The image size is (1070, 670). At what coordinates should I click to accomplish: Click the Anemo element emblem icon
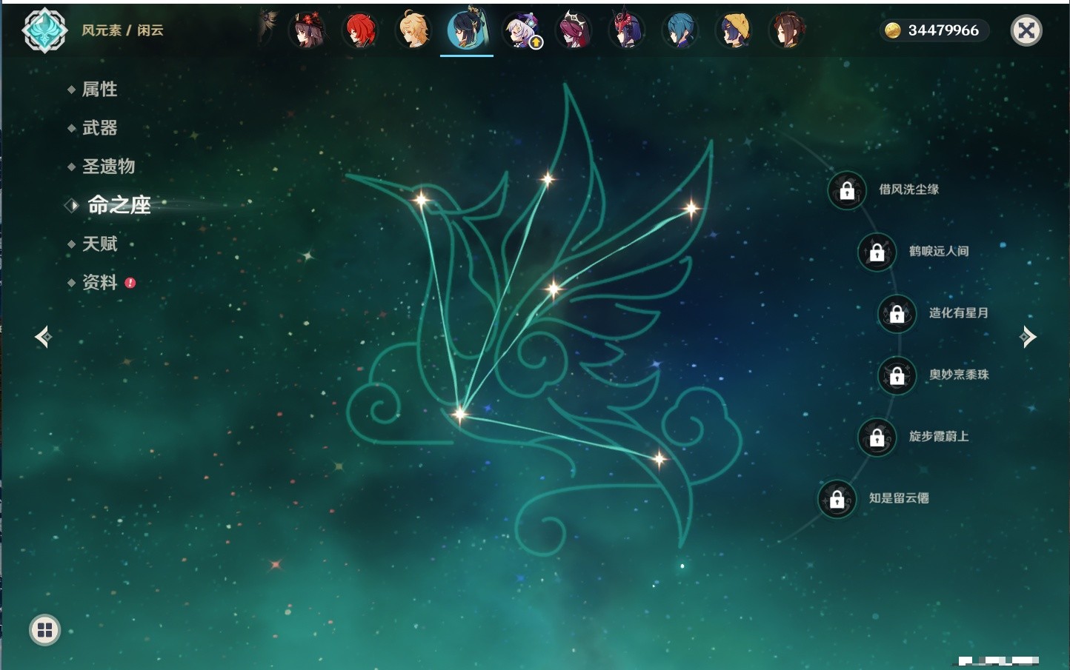click(x=44, y=30)
